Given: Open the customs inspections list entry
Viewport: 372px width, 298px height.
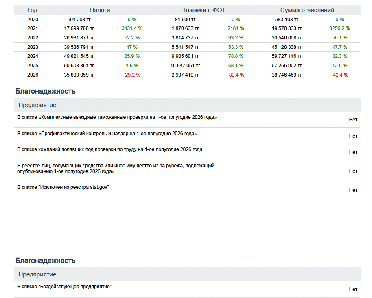Looking at the screenshot, I should [187, 120].
